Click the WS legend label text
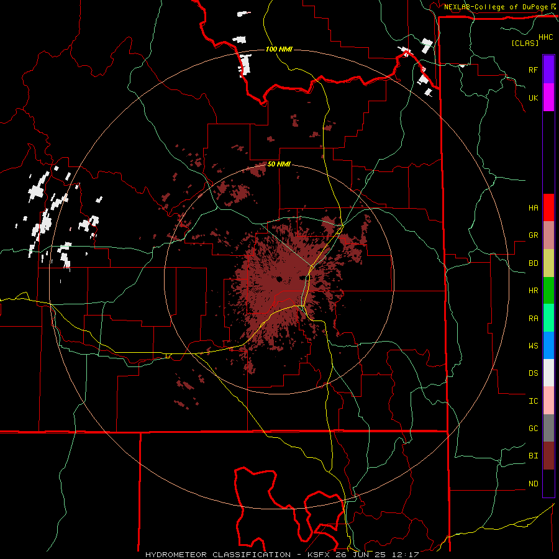The image size is (559, 559). 534,346
